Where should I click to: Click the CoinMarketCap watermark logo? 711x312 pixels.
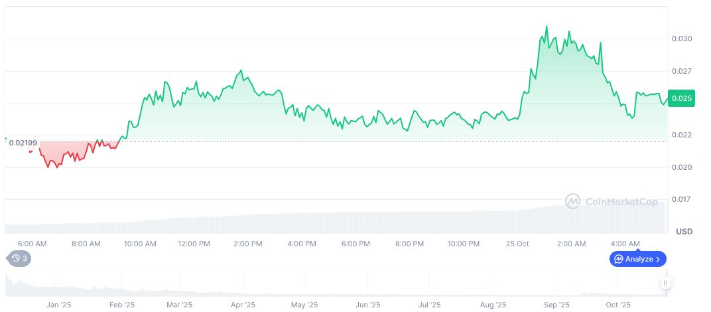point(611,201)
